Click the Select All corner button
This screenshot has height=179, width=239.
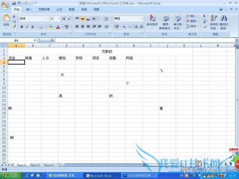[4, 46]
